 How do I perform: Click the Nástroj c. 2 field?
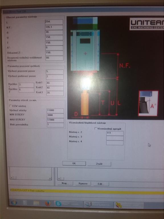coord(115,133)
